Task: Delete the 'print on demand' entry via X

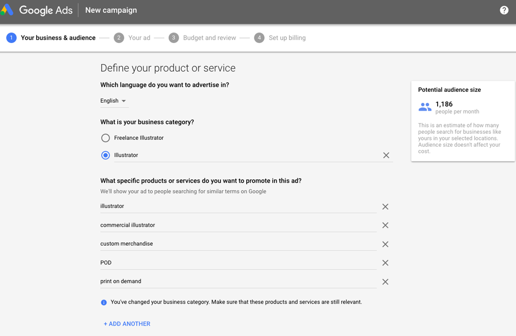Action: click(x=385, y=282)
